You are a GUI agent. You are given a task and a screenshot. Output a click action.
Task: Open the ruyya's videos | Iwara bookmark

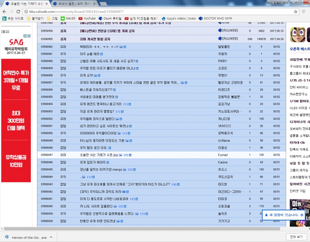pyautogui.click(x=182, y=19)
